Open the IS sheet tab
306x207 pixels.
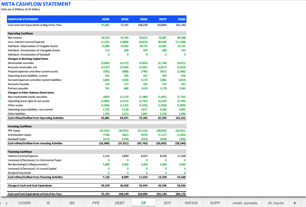point(48,203)
